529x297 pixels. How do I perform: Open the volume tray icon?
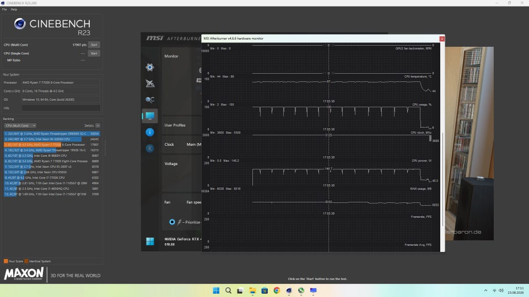point(501,290)
